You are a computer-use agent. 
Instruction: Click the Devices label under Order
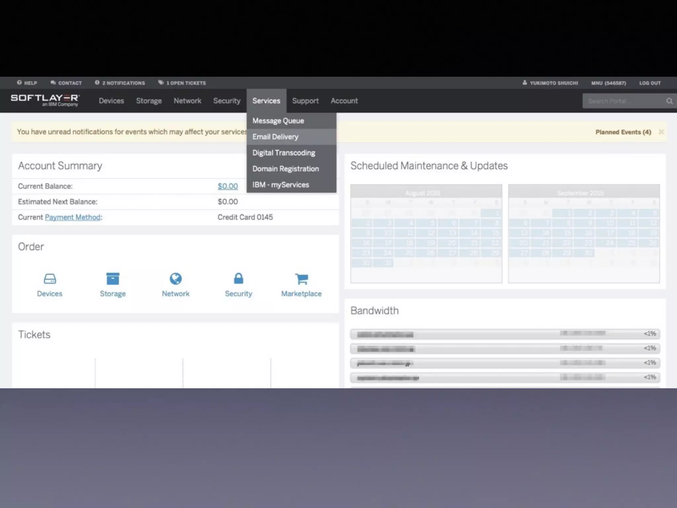pos(50,294)
